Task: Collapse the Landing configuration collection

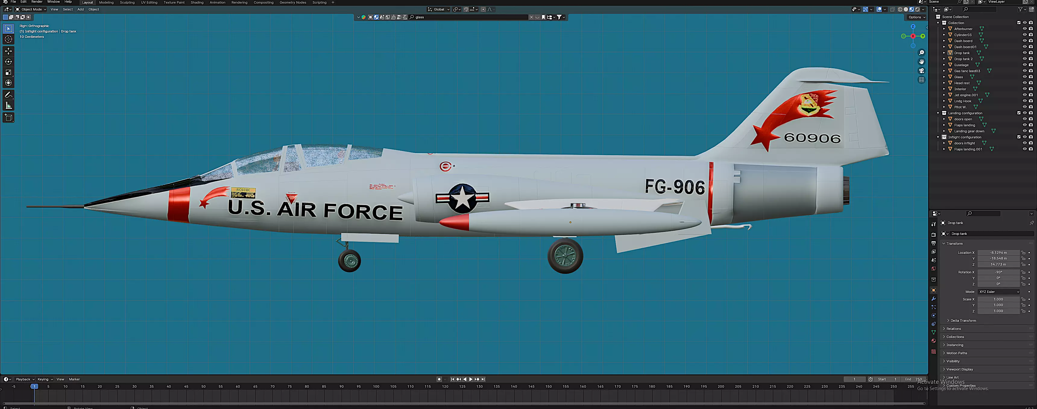Action: click(938, 113)
